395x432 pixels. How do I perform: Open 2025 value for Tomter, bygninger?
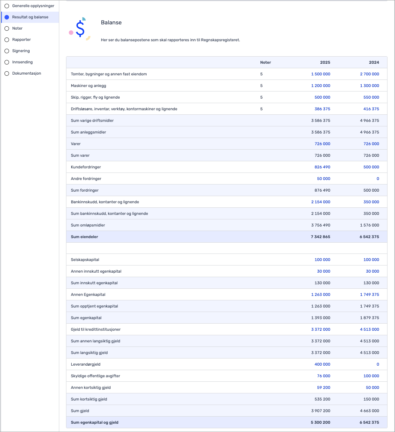click(x=320, y=74)
